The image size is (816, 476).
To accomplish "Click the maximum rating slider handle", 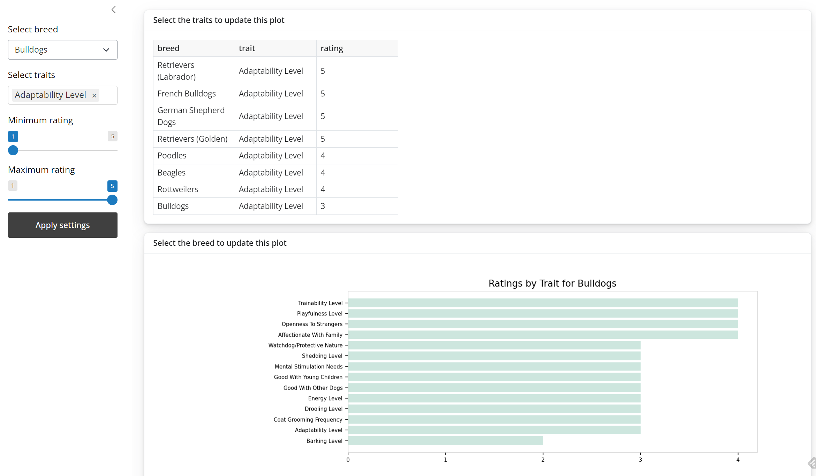I will (x=112, y=200).
